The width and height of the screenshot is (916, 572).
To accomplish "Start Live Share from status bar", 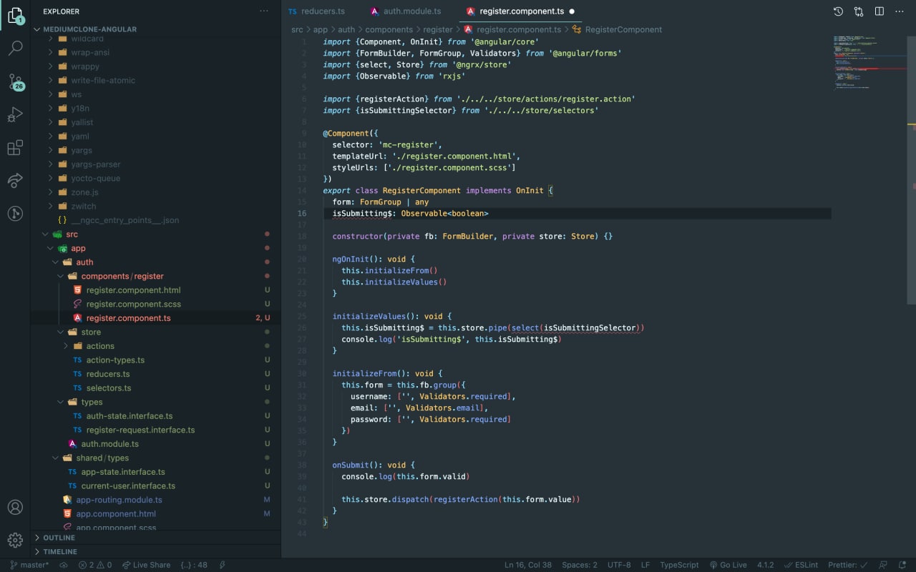I will tap(146, 565).
